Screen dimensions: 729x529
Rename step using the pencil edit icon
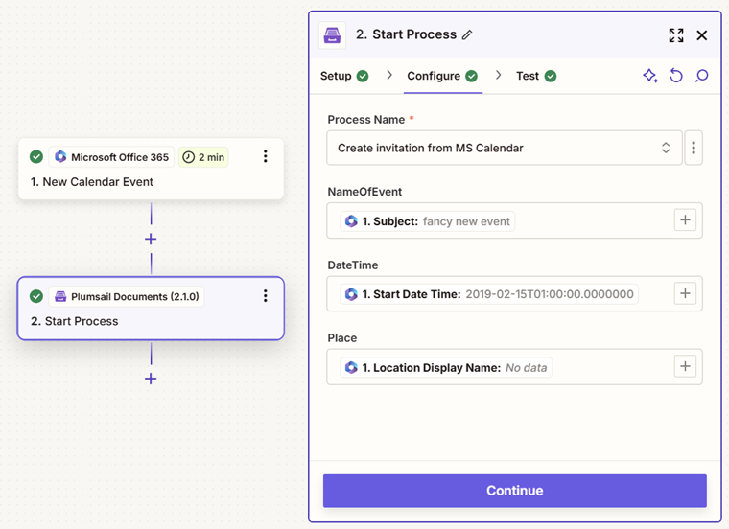(x=467, y=34)
